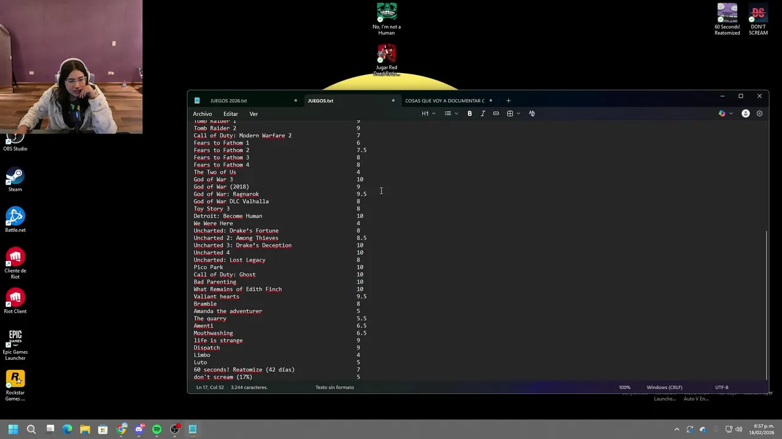
Task: Select the DON'T SCREAM desktop icon
Action: (758, 20)
